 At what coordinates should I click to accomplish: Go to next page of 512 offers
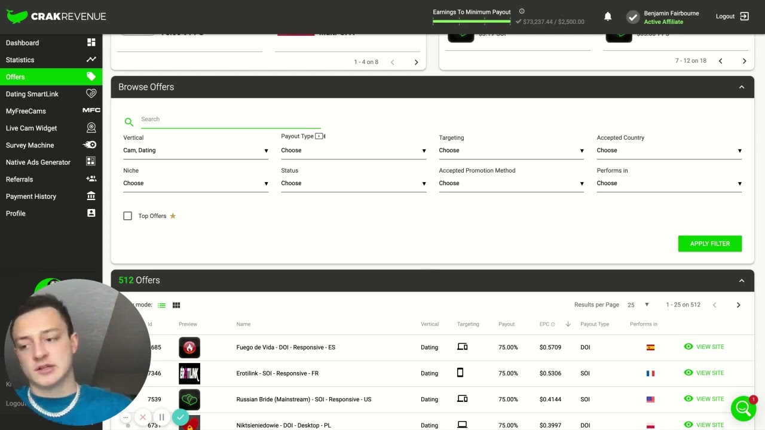click(738, 305)
